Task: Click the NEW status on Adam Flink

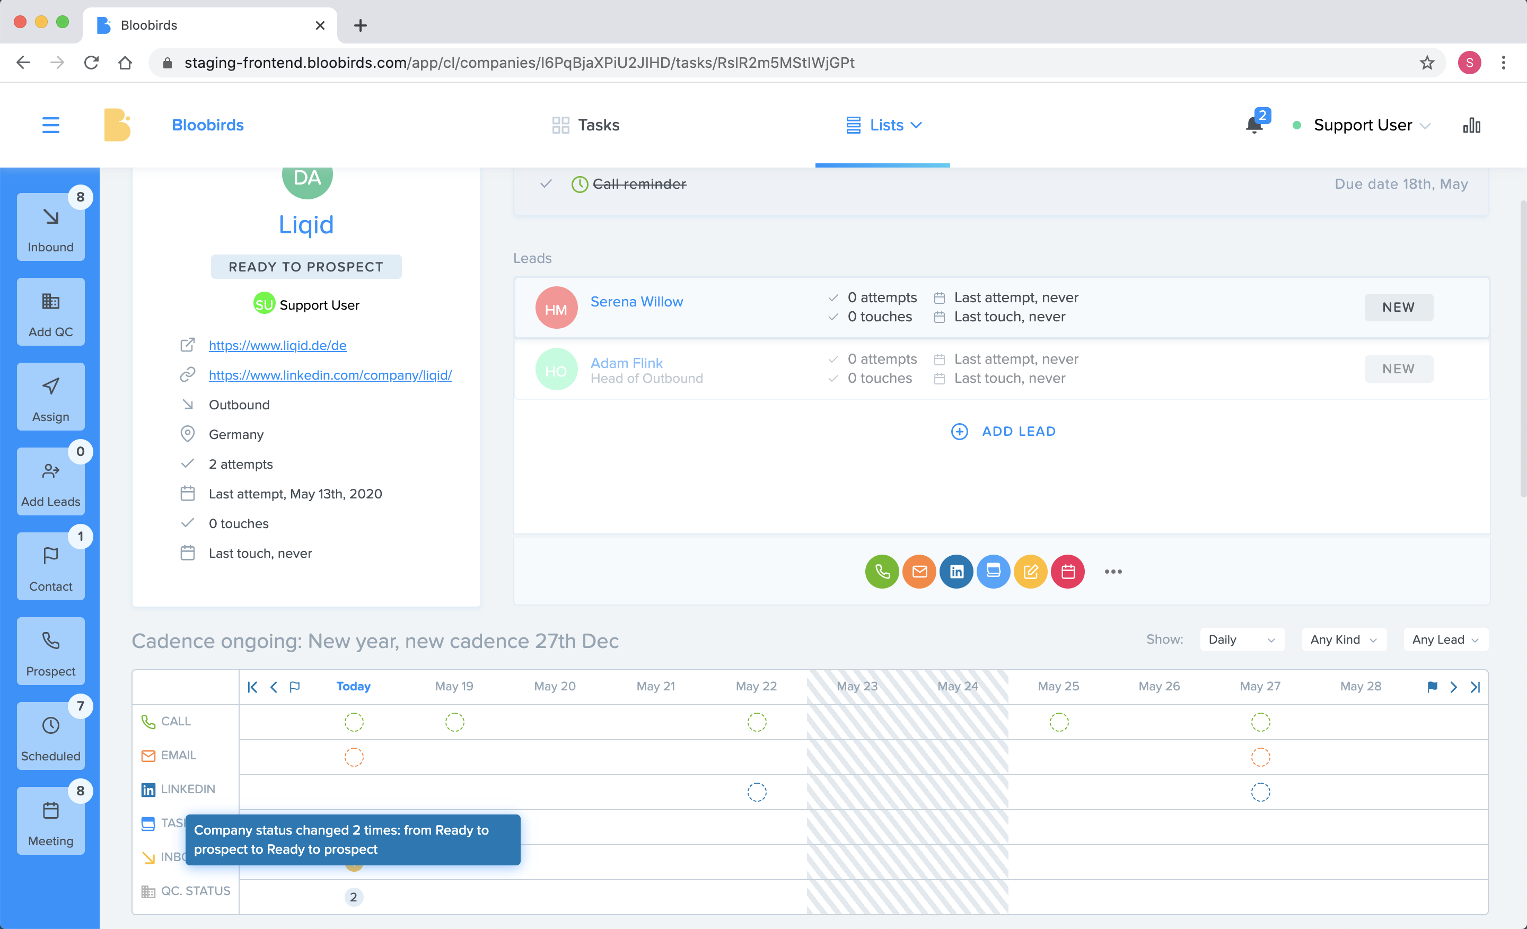Action: (1399, 369)
